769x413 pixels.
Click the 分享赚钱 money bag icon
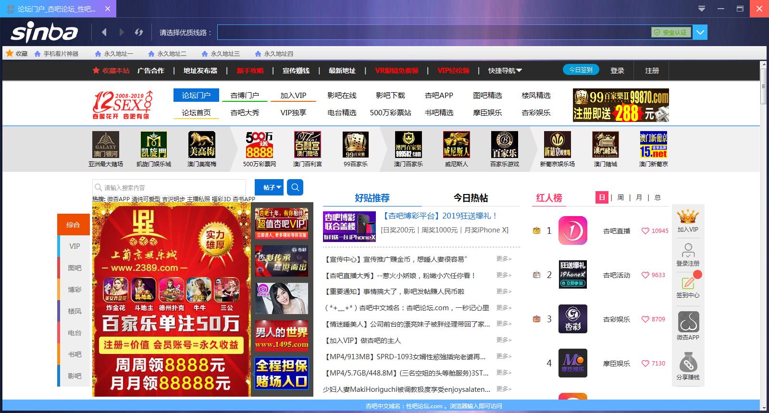(x=688, y=362)
